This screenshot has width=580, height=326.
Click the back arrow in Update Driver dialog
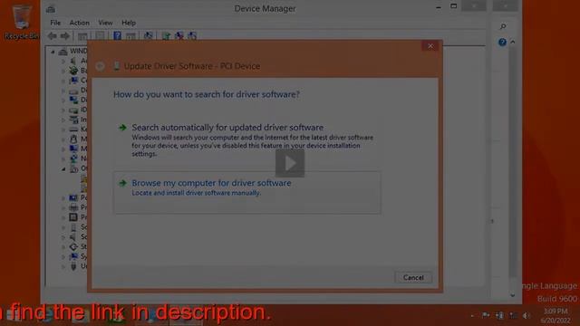(100, 66)
